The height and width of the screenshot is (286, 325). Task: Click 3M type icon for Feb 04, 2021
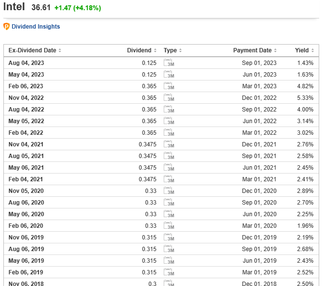coord(169,179)
